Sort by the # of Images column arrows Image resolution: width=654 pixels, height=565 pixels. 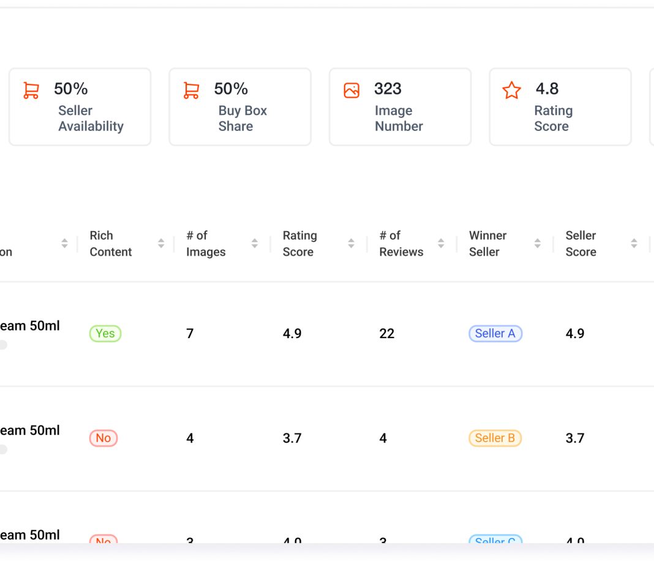[x=254, y=243]
